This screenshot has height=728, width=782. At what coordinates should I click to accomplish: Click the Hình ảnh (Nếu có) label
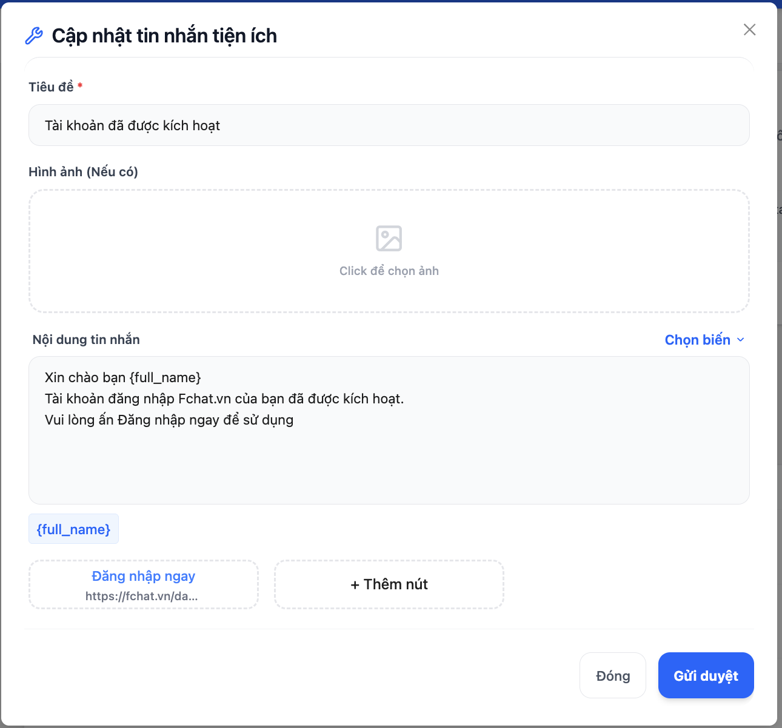coord(83,172)
